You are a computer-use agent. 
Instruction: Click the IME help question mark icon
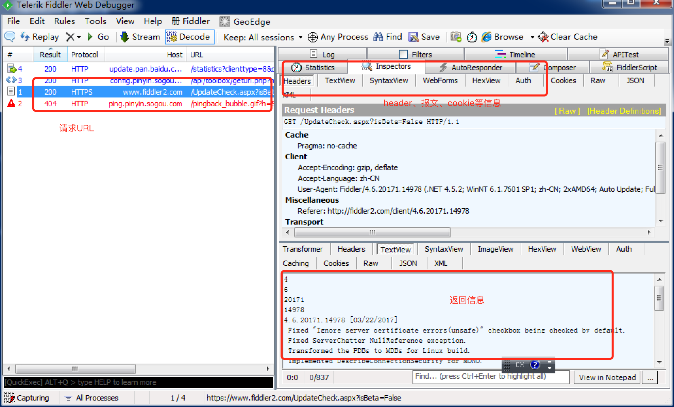[x=535, y=365]
